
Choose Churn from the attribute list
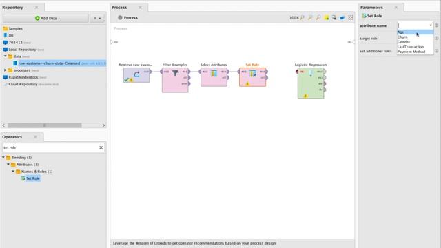[x=415, y=37]
